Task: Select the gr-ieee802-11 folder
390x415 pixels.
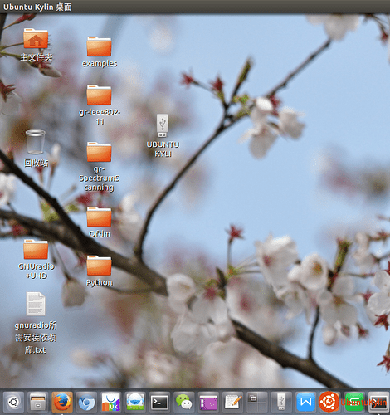Action: tap(100, 105)
